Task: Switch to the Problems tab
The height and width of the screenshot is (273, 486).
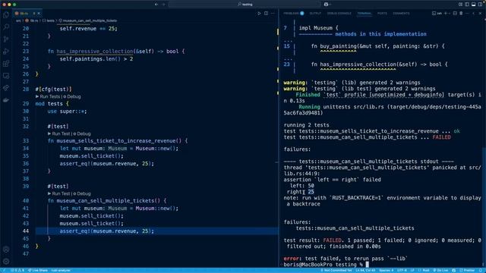Action: [x=293, y=14]
